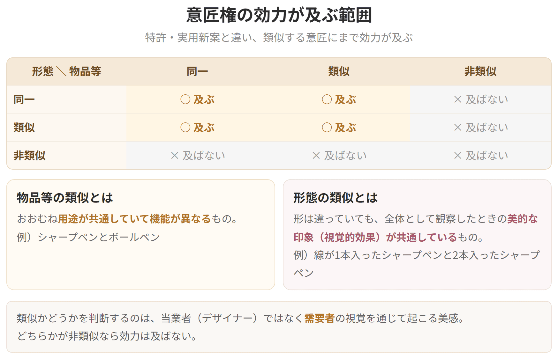Click the heading 物品等の類似とは

65,198
